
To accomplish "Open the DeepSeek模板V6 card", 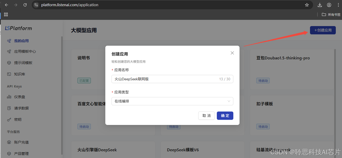I will click(x=203, y=150).
